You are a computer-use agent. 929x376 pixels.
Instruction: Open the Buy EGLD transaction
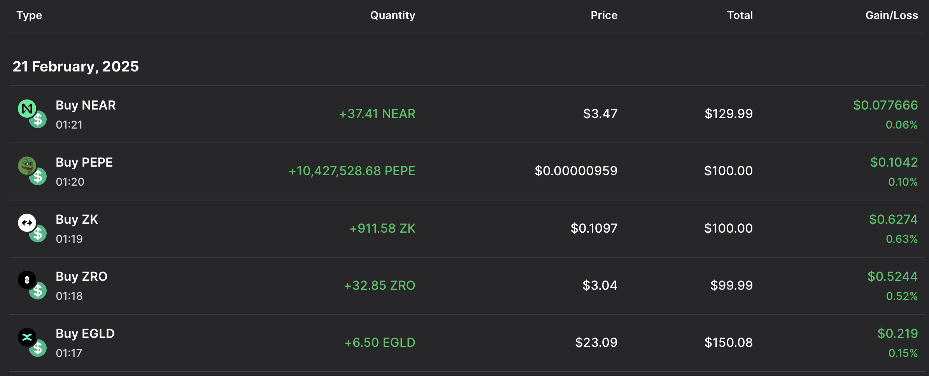[85, 334]
